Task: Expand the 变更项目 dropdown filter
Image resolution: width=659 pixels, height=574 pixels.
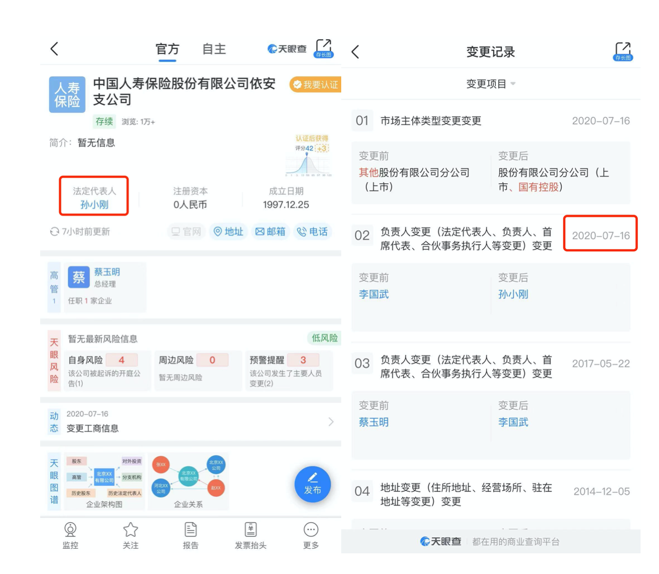Action: coord(490,84)
